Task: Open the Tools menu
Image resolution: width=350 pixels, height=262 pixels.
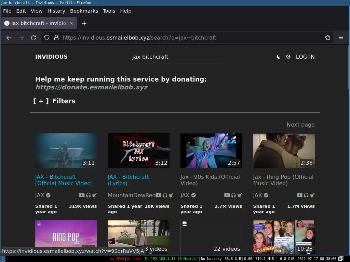Action: click(x=109, y=11)
